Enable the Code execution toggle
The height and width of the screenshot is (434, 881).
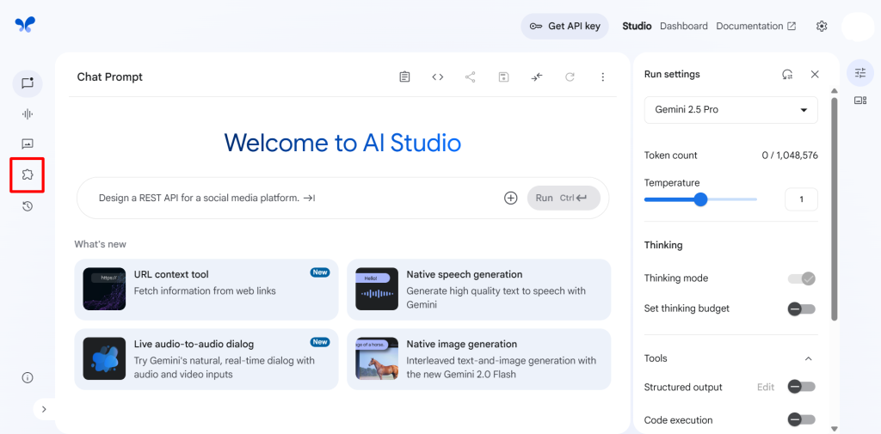(x=802, y=420)
